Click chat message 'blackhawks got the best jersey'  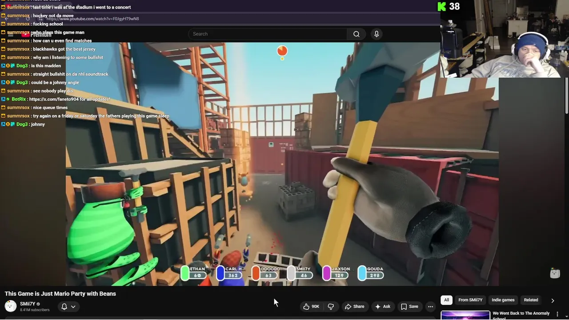[x=64, y=49]
